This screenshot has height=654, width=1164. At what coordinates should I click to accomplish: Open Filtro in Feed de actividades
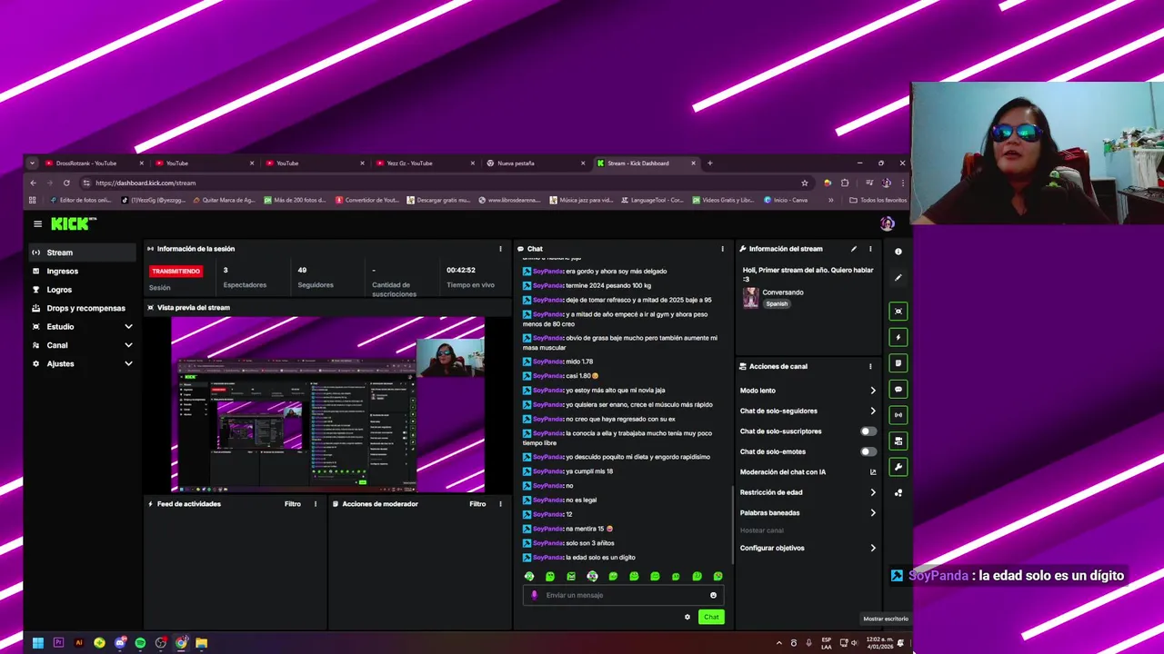point(292,504)
